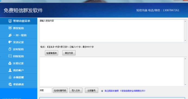Select the 余额提醒 menu item
The height and width of the screenshot is (99, 188).
tap(19, 77)
